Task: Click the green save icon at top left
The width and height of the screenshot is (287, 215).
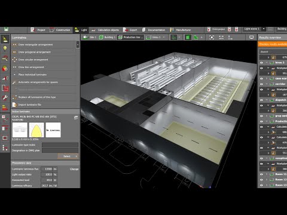Action: (x=6, y=29)
